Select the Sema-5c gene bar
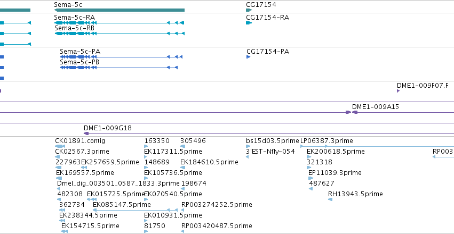The image size is (454, 234). point(120,10)
